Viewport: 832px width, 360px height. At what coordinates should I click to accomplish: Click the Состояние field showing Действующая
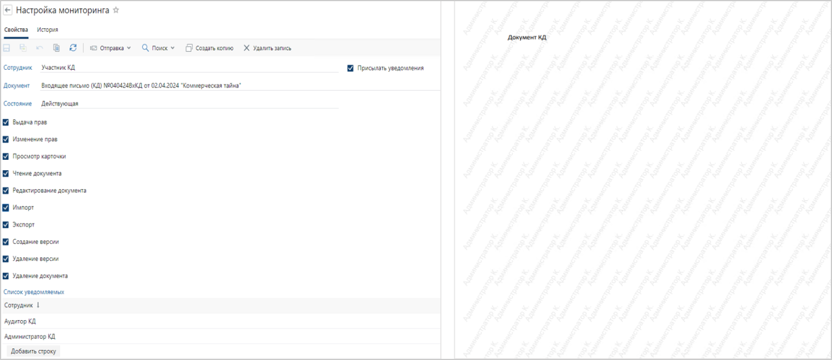[190, 104]
